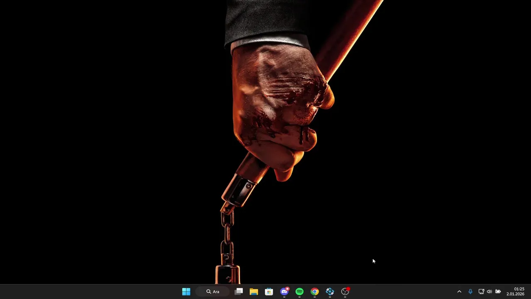Open Task View on the taskbar
531x299 pixels.
pyautogui.click(x=239, y=292)
